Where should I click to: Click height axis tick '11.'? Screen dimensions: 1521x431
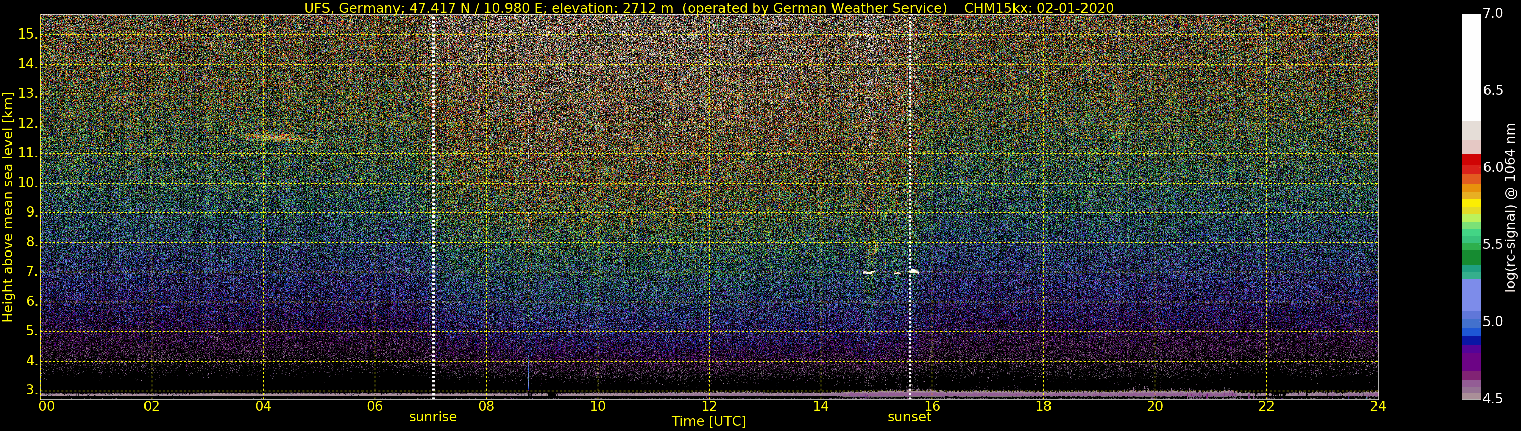[28, 154]
